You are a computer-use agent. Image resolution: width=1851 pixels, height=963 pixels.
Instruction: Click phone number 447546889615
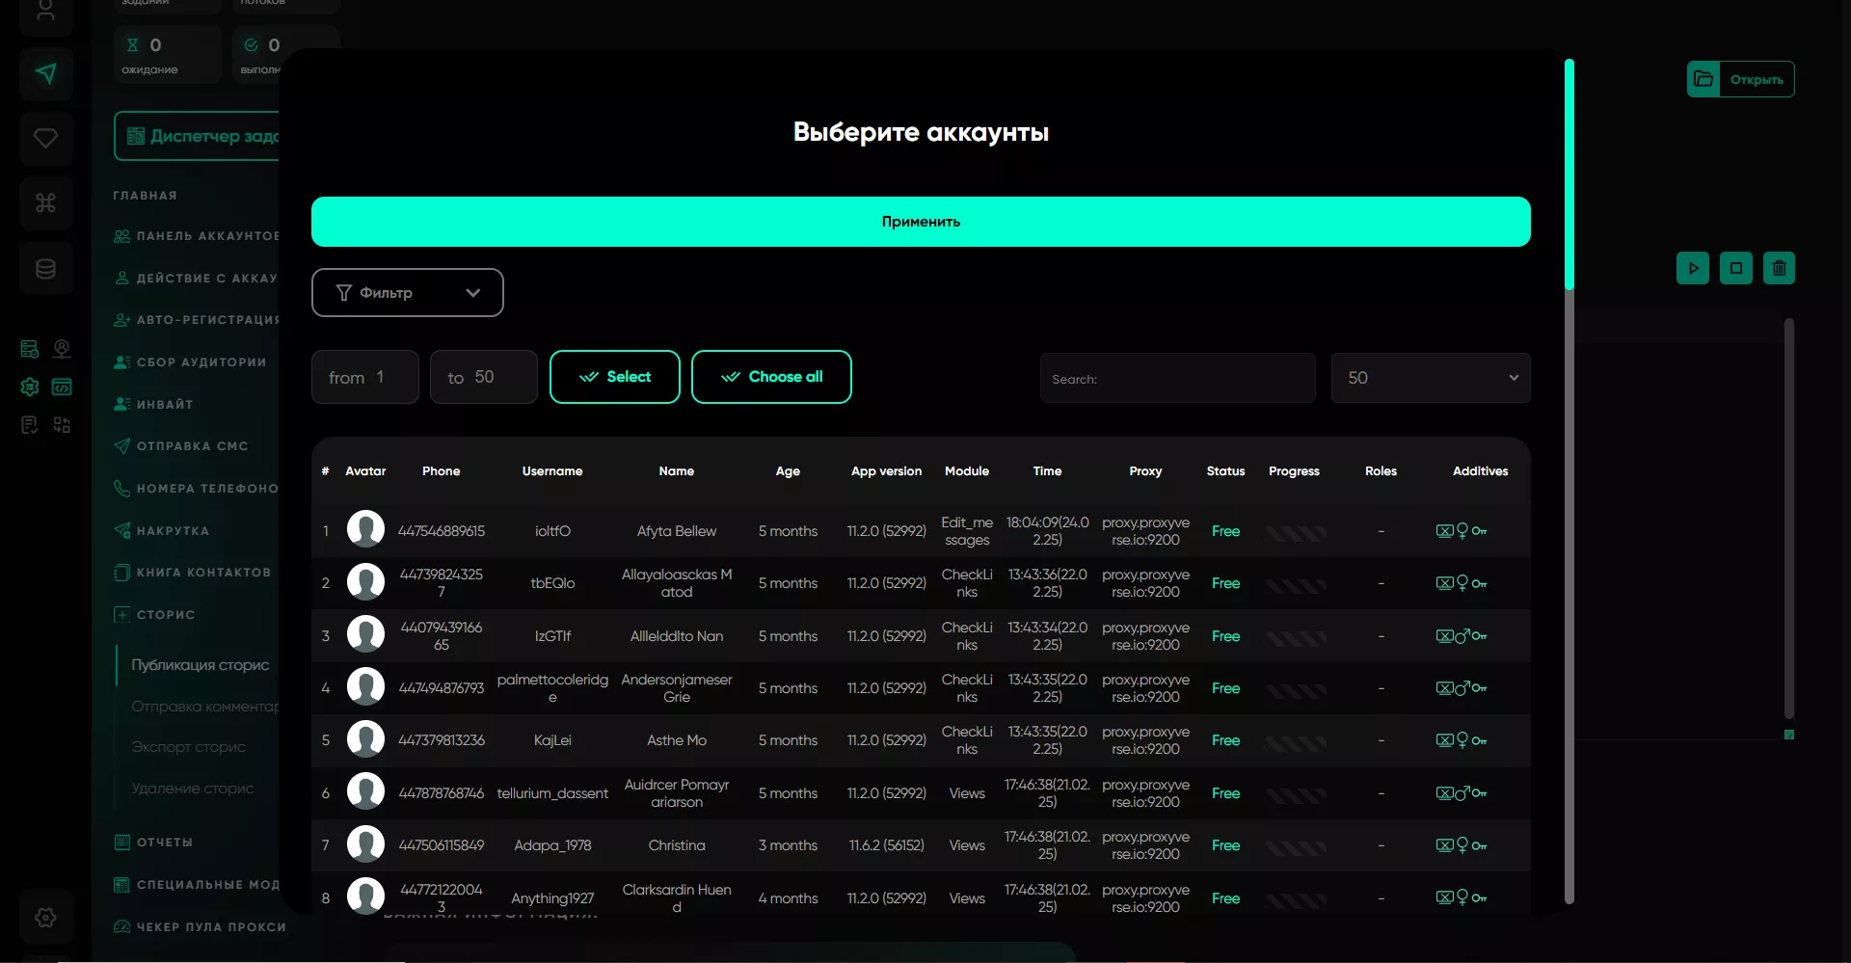[441, 531]
